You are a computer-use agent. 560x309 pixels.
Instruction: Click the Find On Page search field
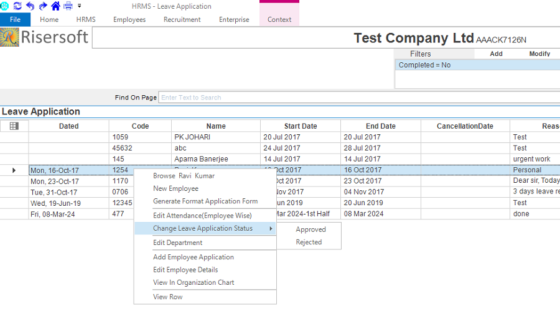358,97
